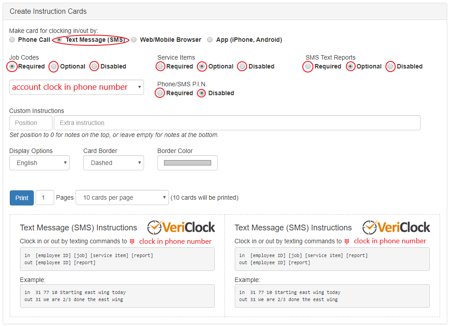This screenshot has width=449, height=326.
Task: Set Service Items to Required
Action: coord(160,66)
